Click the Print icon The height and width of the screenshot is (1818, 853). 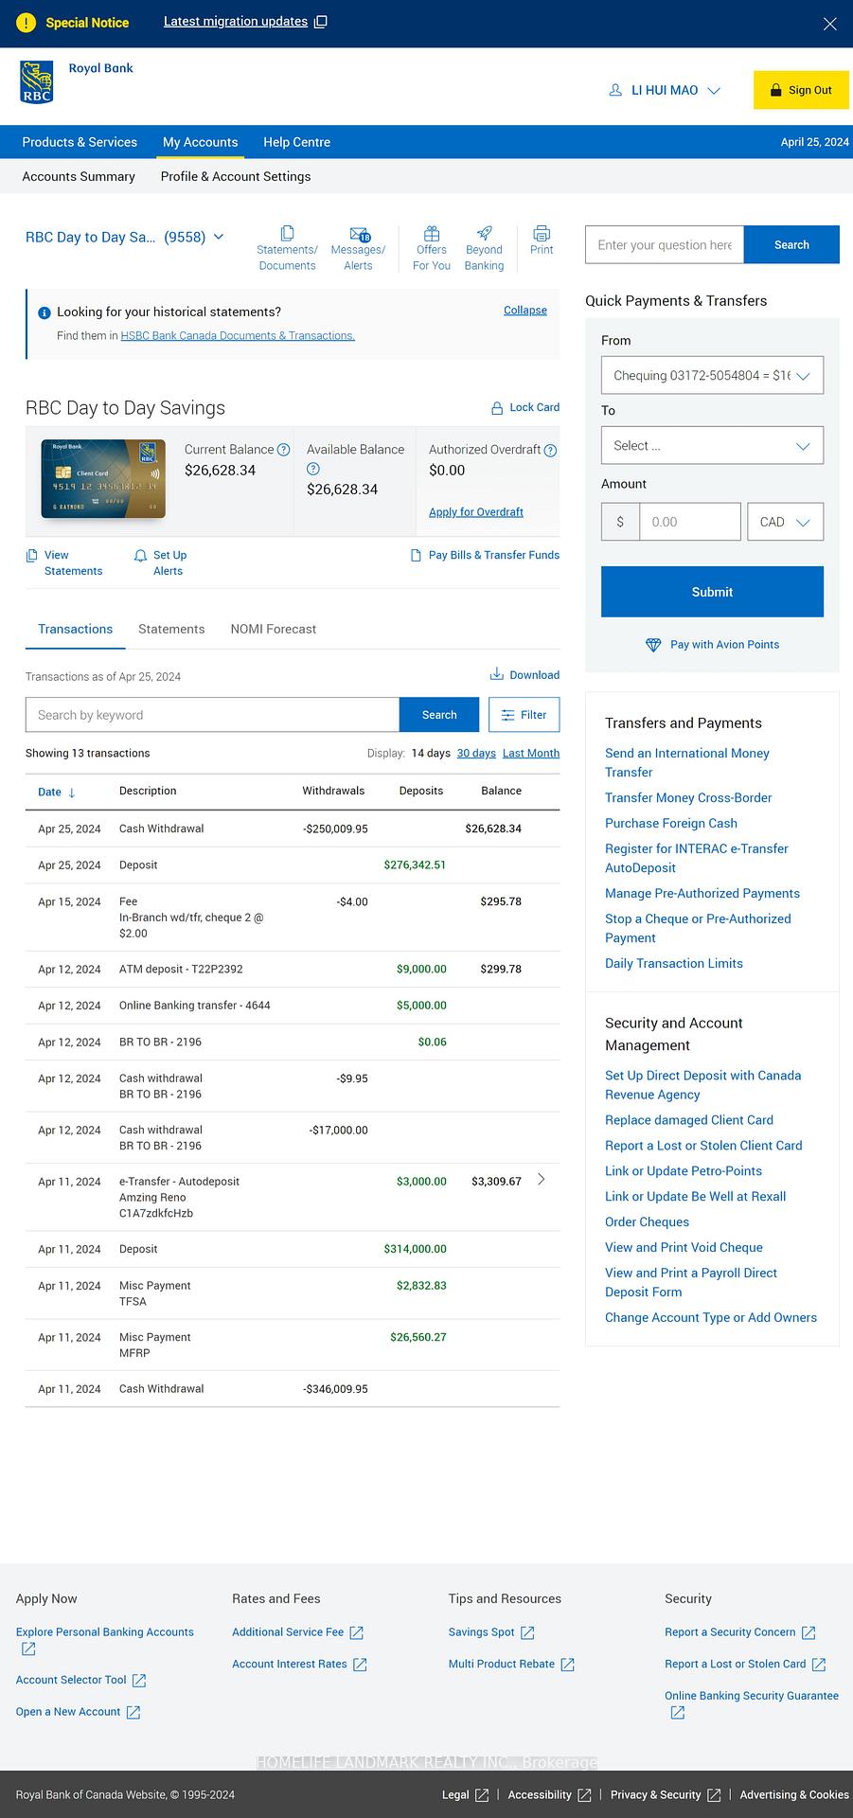point(542,233)
